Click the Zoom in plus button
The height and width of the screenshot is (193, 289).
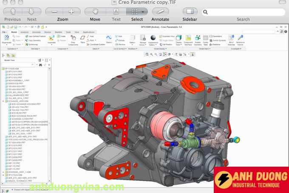tap(71, 11)
